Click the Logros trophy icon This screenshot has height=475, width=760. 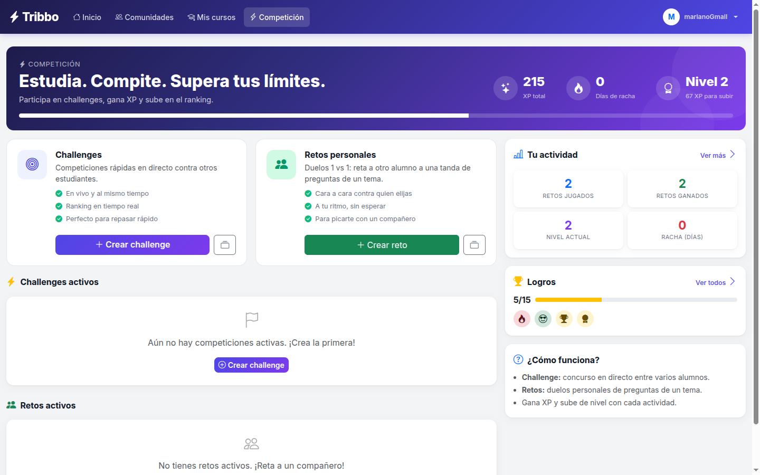point(518,281)
